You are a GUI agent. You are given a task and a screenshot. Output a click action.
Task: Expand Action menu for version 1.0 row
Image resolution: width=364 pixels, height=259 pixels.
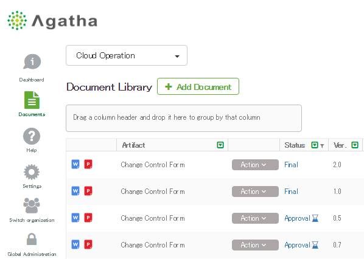pos(255,192)
